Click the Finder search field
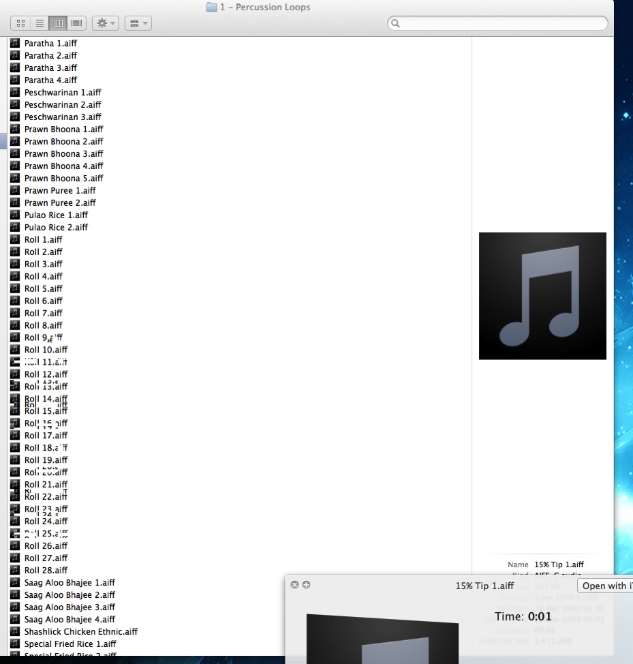This screenshot has width=633, height=664. click(497, 23)
